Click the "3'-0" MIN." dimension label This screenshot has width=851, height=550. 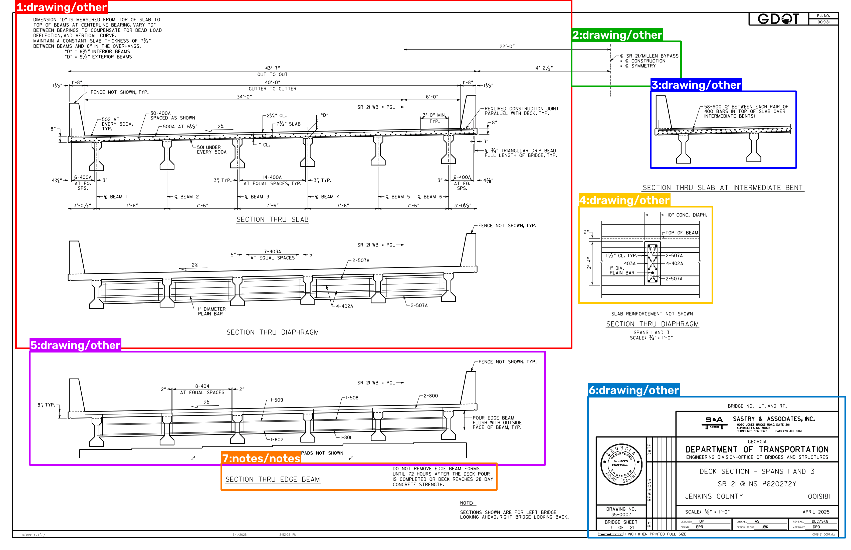[x=435, y=115]
